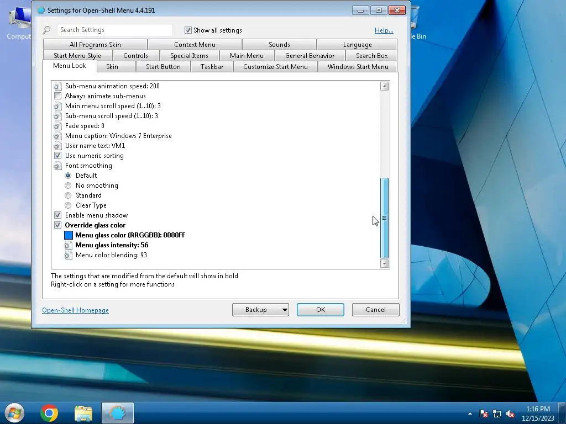Image resolution: width=566 pixels, height=424 pixels.
Task: Select Menu caption: Windows 7 Enterprise row
Action: coord(118,136)
